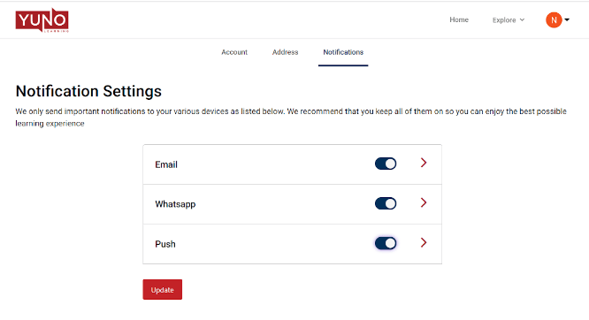The width and height of the screenshot is (589, 320).
Task: Select the Notifications tab
Action: (x=343, y=52)
